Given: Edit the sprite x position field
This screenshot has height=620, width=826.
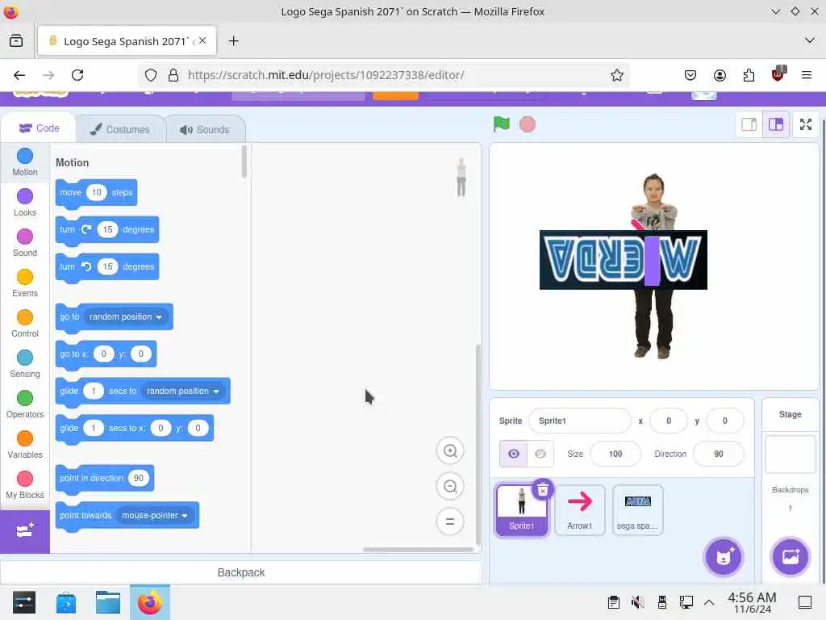Looking at the screenshot, I should [x=669, y=421].
